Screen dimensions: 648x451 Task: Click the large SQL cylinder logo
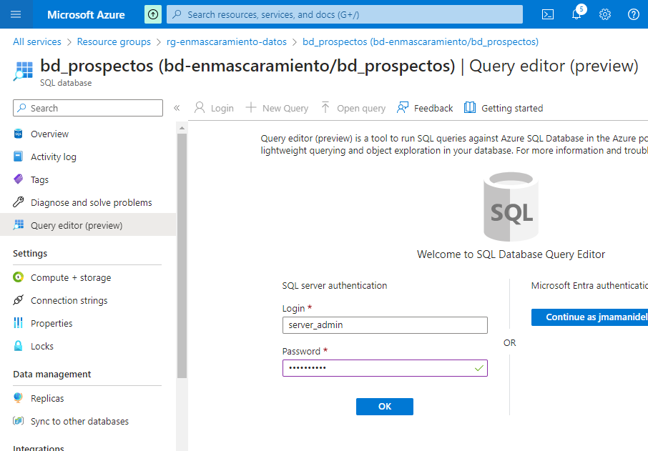coord(511,207)
